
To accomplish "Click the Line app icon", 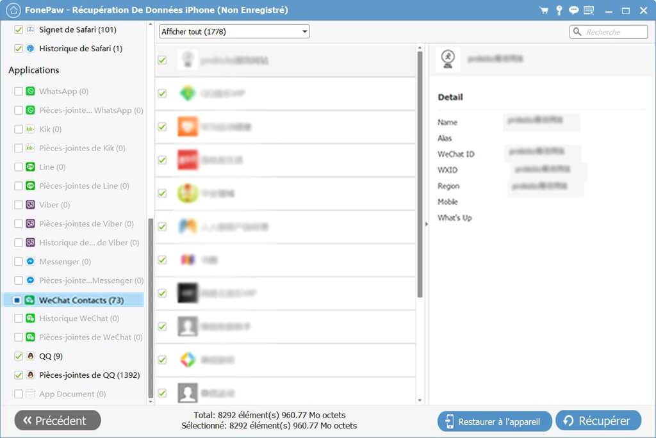I will pyautogui.click(x=31, y=167).
